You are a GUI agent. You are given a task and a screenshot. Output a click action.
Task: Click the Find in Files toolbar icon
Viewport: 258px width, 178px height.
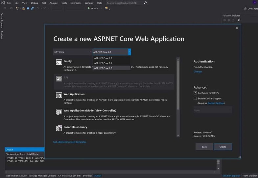106,8
